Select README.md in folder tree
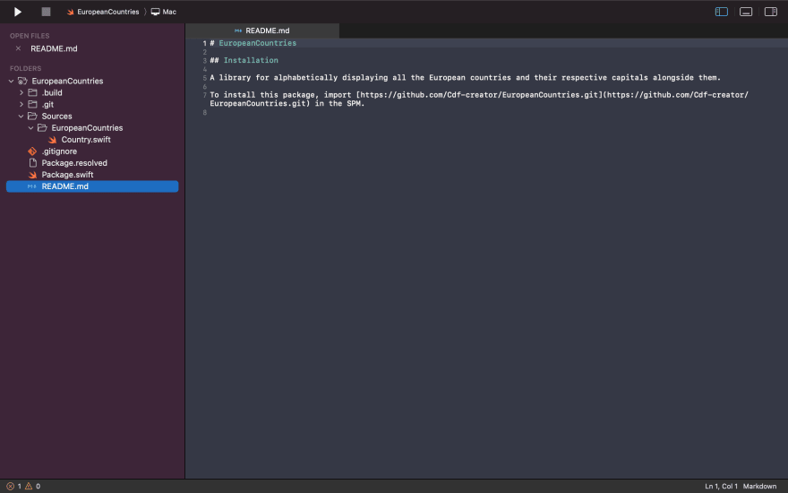The height and width of the screenshot is (493, 788). click(x=92, y=186)
